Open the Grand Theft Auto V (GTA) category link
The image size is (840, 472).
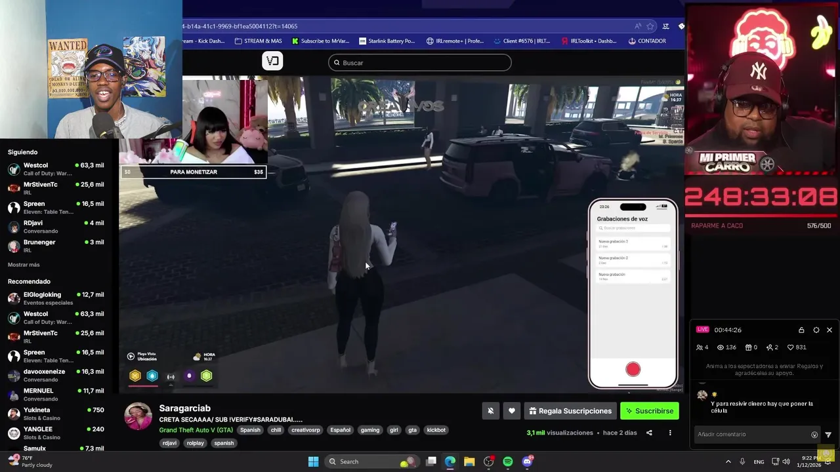(196, 430)
